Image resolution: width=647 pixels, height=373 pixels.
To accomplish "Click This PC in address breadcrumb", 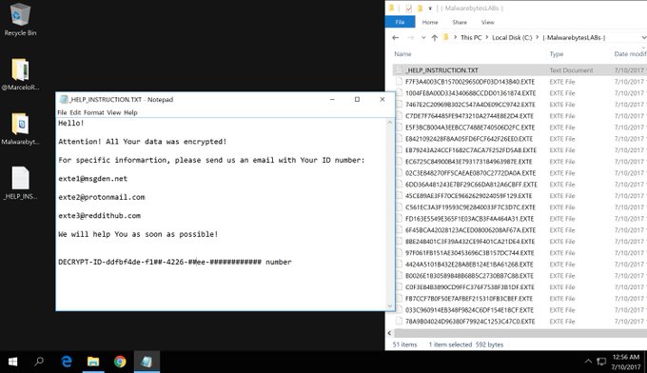I will click(x=471, y=37).
